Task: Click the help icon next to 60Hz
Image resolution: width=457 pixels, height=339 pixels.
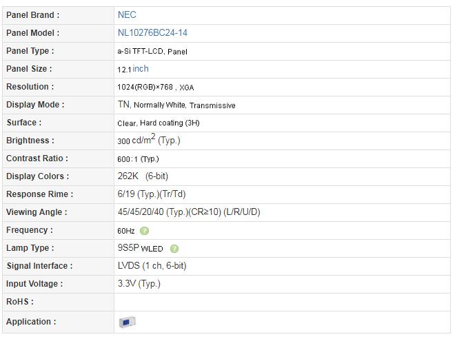Action: click(144, 231)
